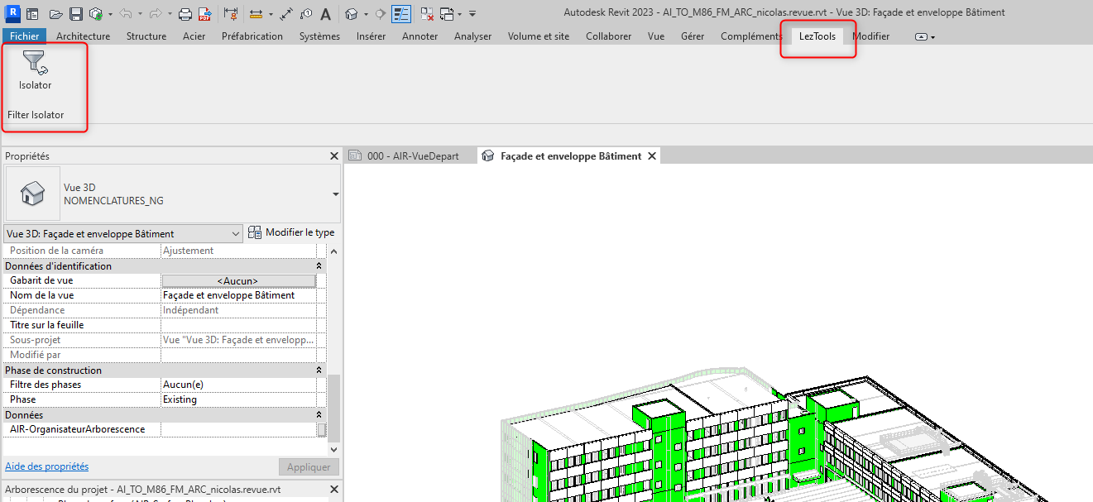Toggle thin lines display in toolbar
This screenshot has height=502, width=1093.
(x=401, y=14)
